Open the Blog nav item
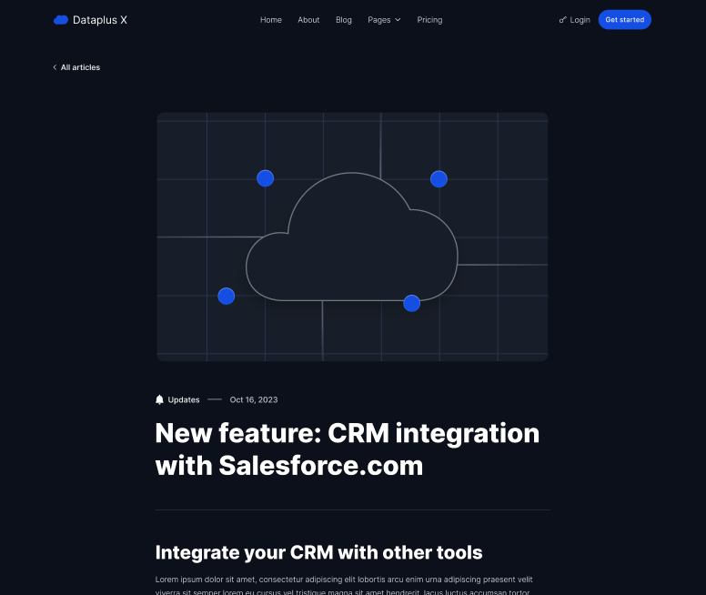The width and height of the screenshot is (706, 595). coord(344,20)
